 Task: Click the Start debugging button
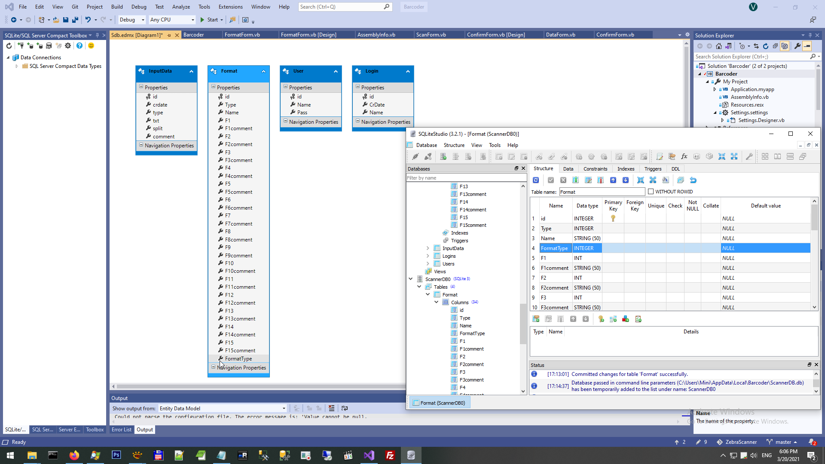point(209,20)
